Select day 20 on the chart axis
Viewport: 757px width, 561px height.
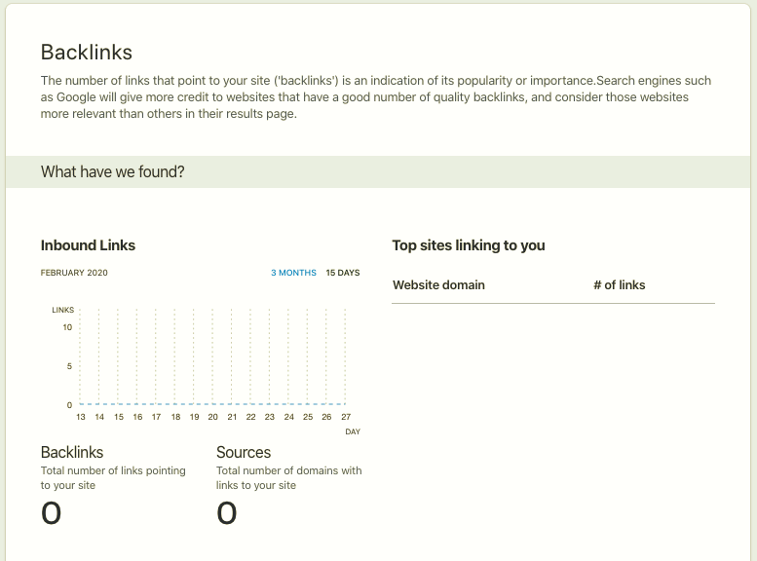(x=213, y=417)
